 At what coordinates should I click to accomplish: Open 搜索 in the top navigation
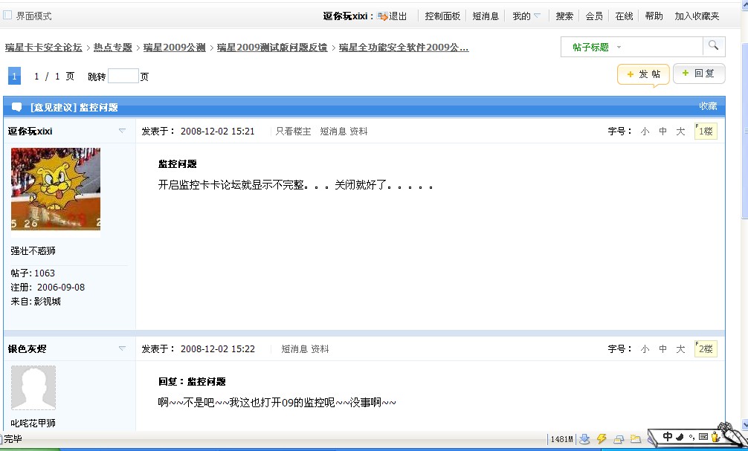coord(564,16)
